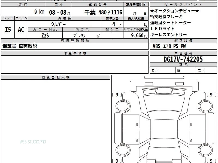Click the '走行' header cell

23,5
